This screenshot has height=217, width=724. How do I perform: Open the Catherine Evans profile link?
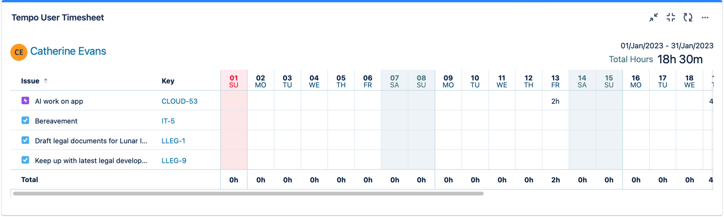point(68,51)
